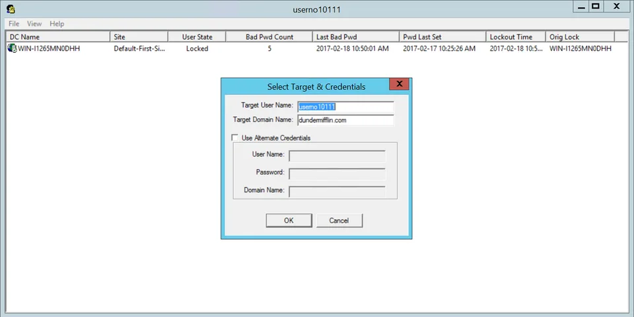Click the Target Domain Name field
The height and width of the screenshot is (317, 634).
click(x=345, y=120)
